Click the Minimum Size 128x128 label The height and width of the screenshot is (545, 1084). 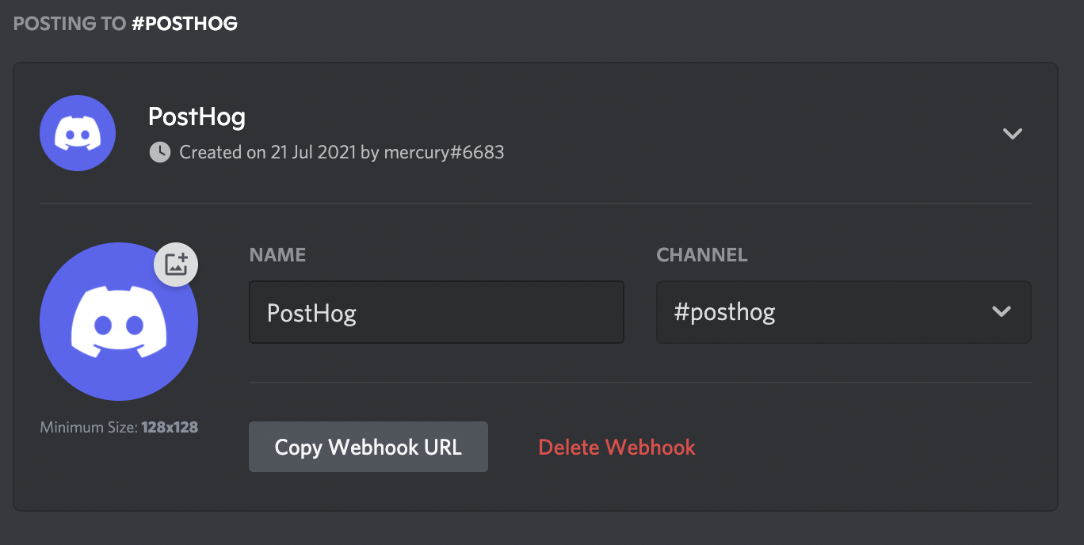point(119,426)
